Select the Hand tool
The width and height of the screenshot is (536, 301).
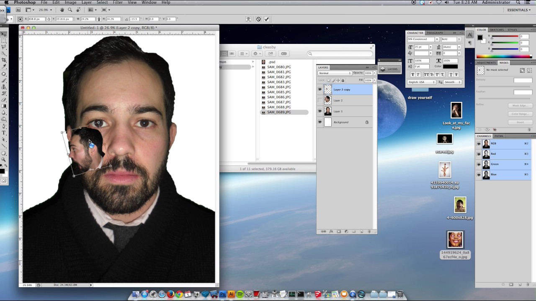pyautogui.click(x=4, y=153)
